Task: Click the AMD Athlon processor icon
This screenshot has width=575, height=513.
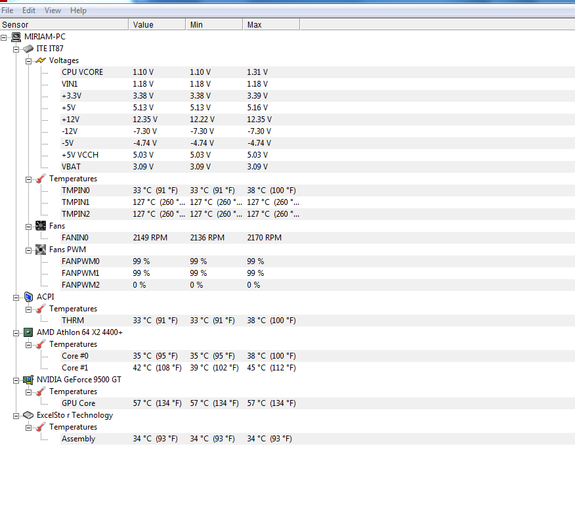Action: coord(28,332)
